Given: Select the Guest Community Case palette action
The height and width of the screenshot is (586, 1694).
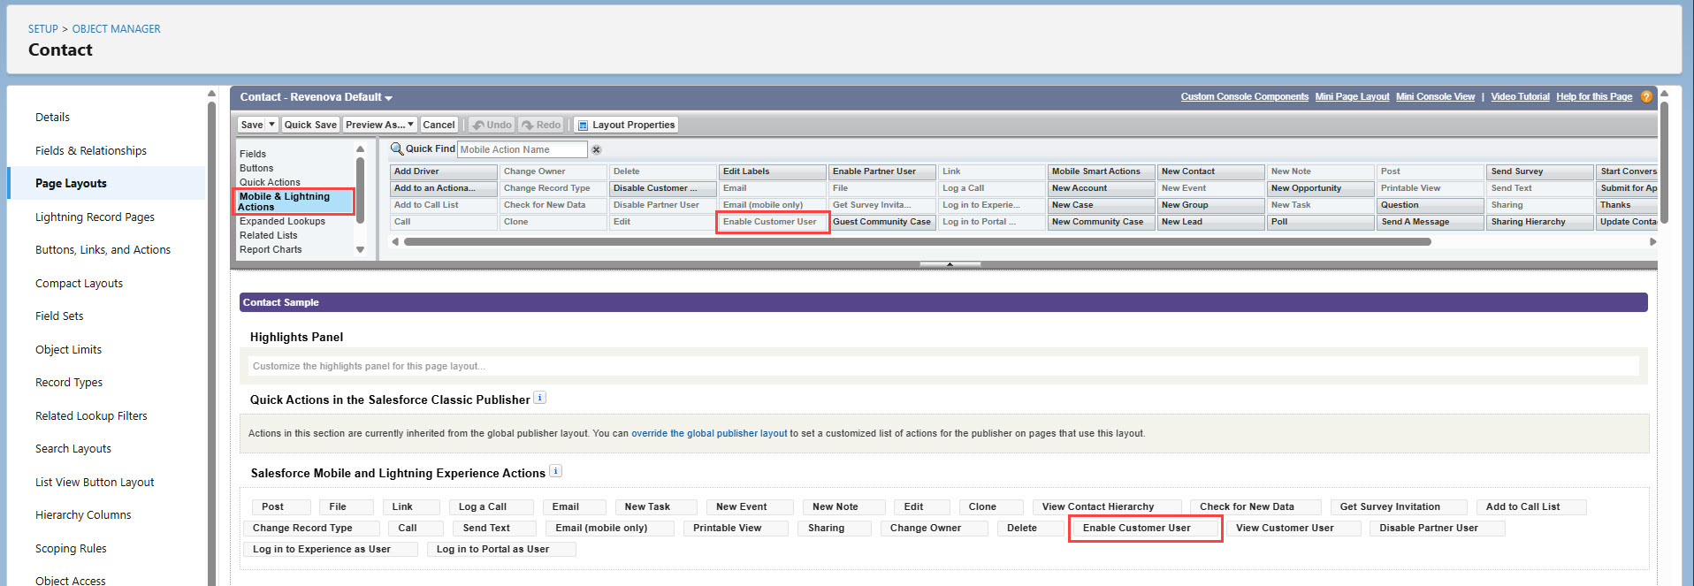Looking at the screenshot, I should pos(881,222).
